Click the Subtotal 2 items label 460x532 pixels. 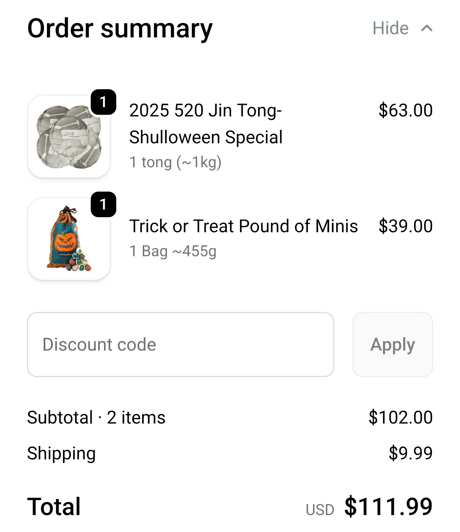click(96, 417)
